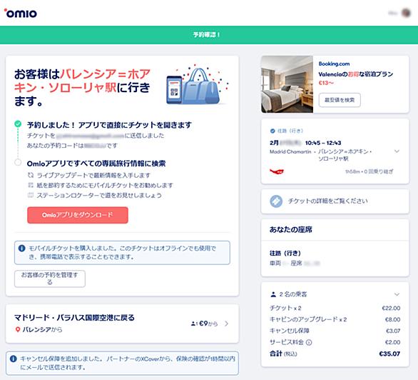Click the red carrier logo in outbound trip
This screenshot has height=380, width=418.
277,171
